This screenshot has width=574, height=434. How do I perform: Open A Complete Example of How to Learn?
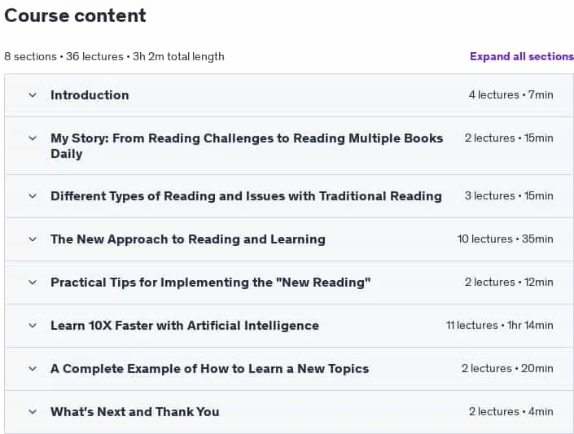pyautogui.click(x=210, y=369)
